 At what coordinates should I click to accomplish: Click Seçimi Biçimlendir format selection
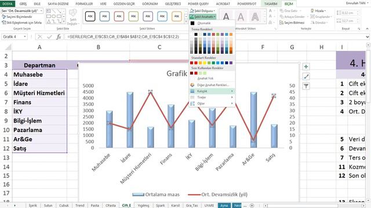pos(17,17)
